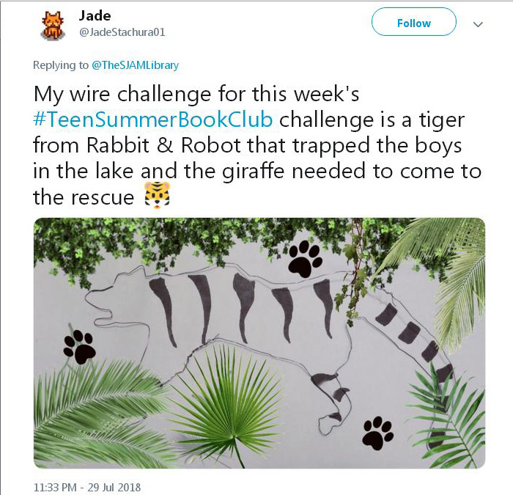Click the paw print above the tiger's back

tap(305, 259)
